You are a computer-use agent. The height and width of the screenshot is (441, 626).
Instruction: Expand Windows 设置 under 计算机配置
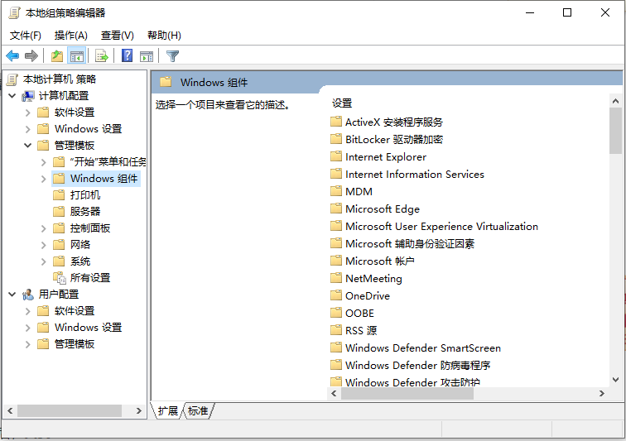(27, 129)
